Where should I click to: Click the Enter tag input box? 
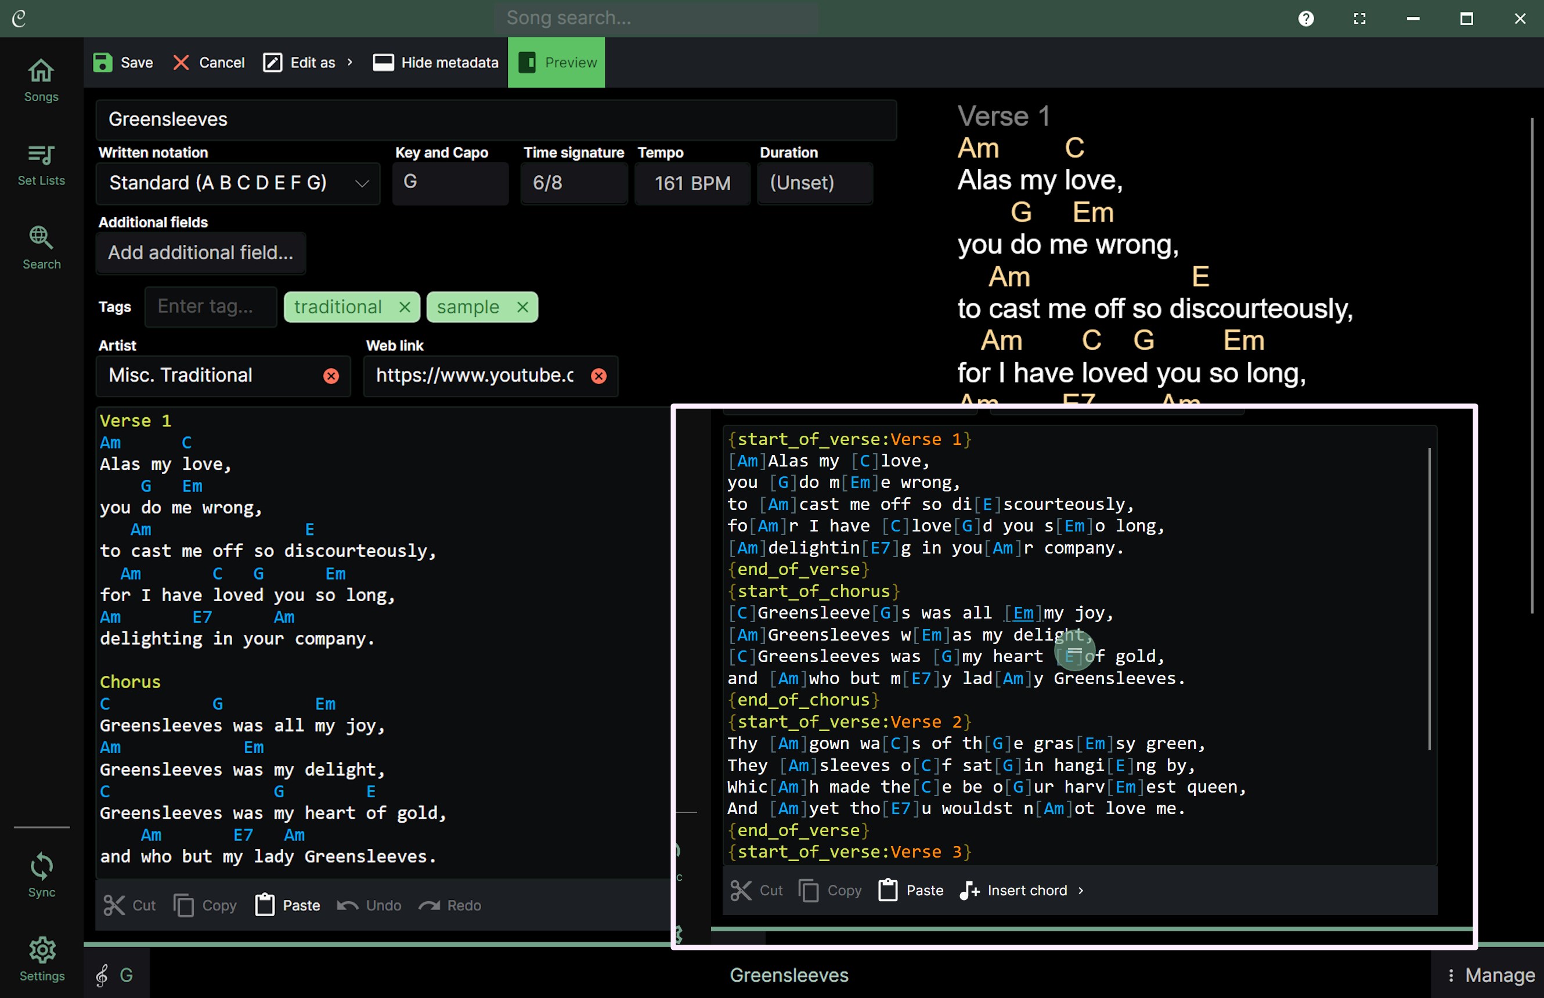pos(211,306)
